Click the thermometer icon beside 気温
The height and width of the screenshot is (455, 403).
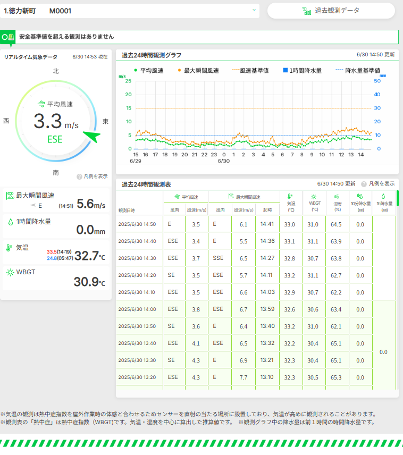(9, 248)
